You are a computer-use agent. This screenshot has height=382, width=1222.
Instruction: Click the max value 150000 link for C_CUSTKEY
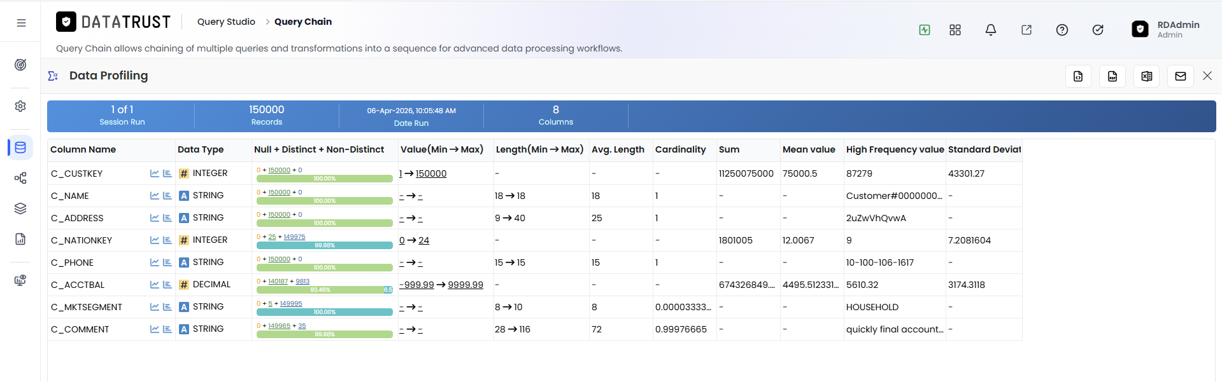431,174
